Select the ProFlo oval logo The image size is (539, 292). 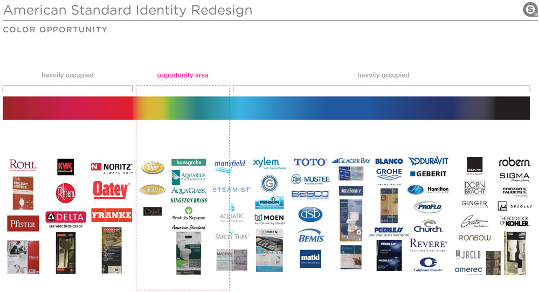(x=429, y=207)
